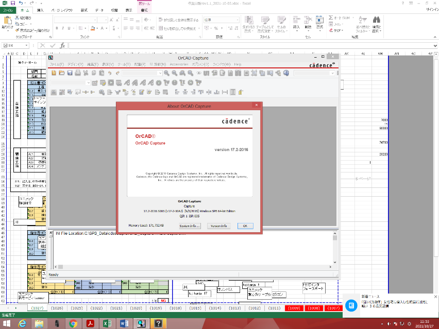Click the Zoom In magnifier in OrCAD toolbar

[x=166, y=73]
